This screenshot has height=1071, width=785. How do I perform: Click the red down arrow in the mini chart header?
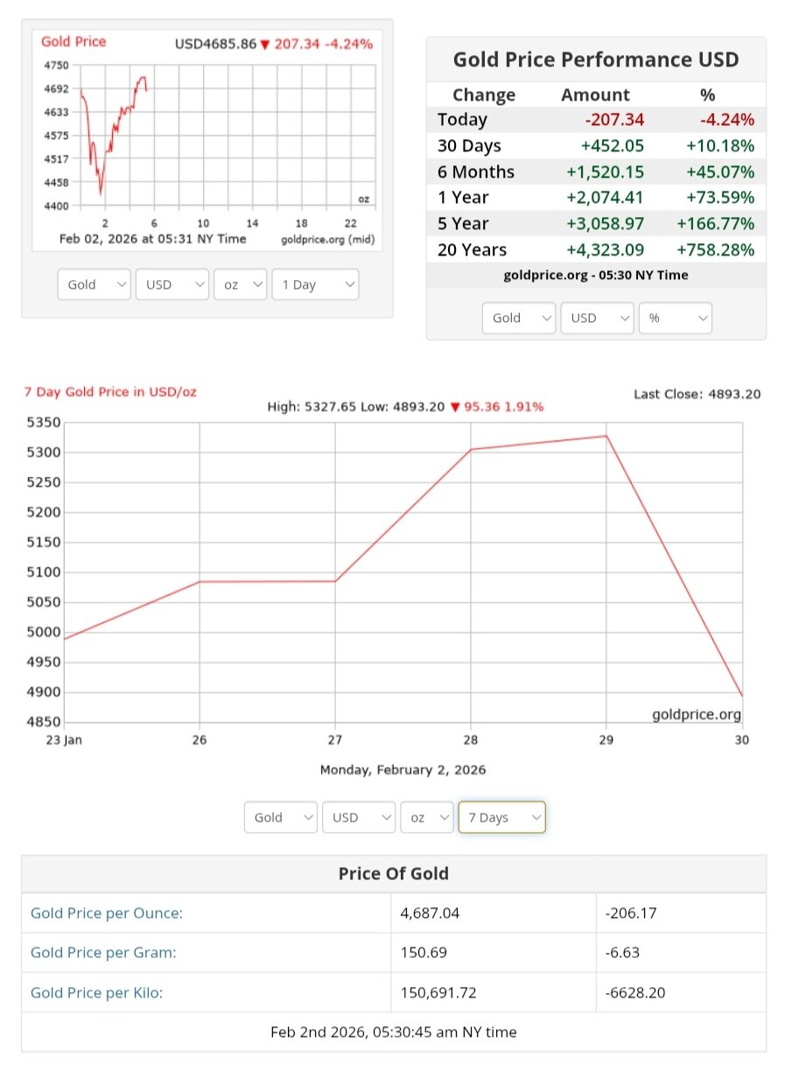[x=265, y=45]
